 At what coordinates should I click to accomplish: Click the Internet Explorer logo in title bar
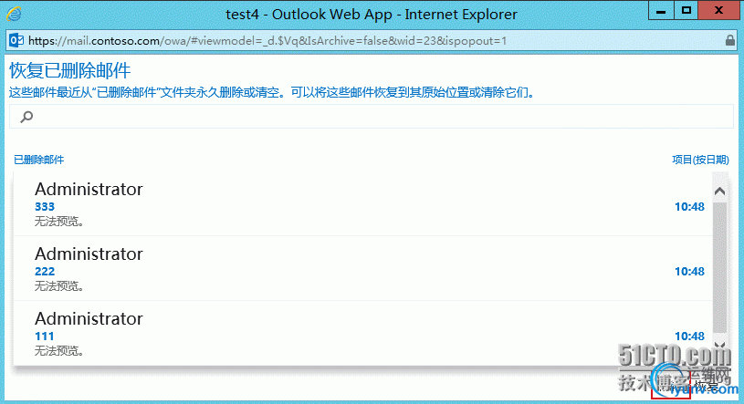click(x=14, y=14)
